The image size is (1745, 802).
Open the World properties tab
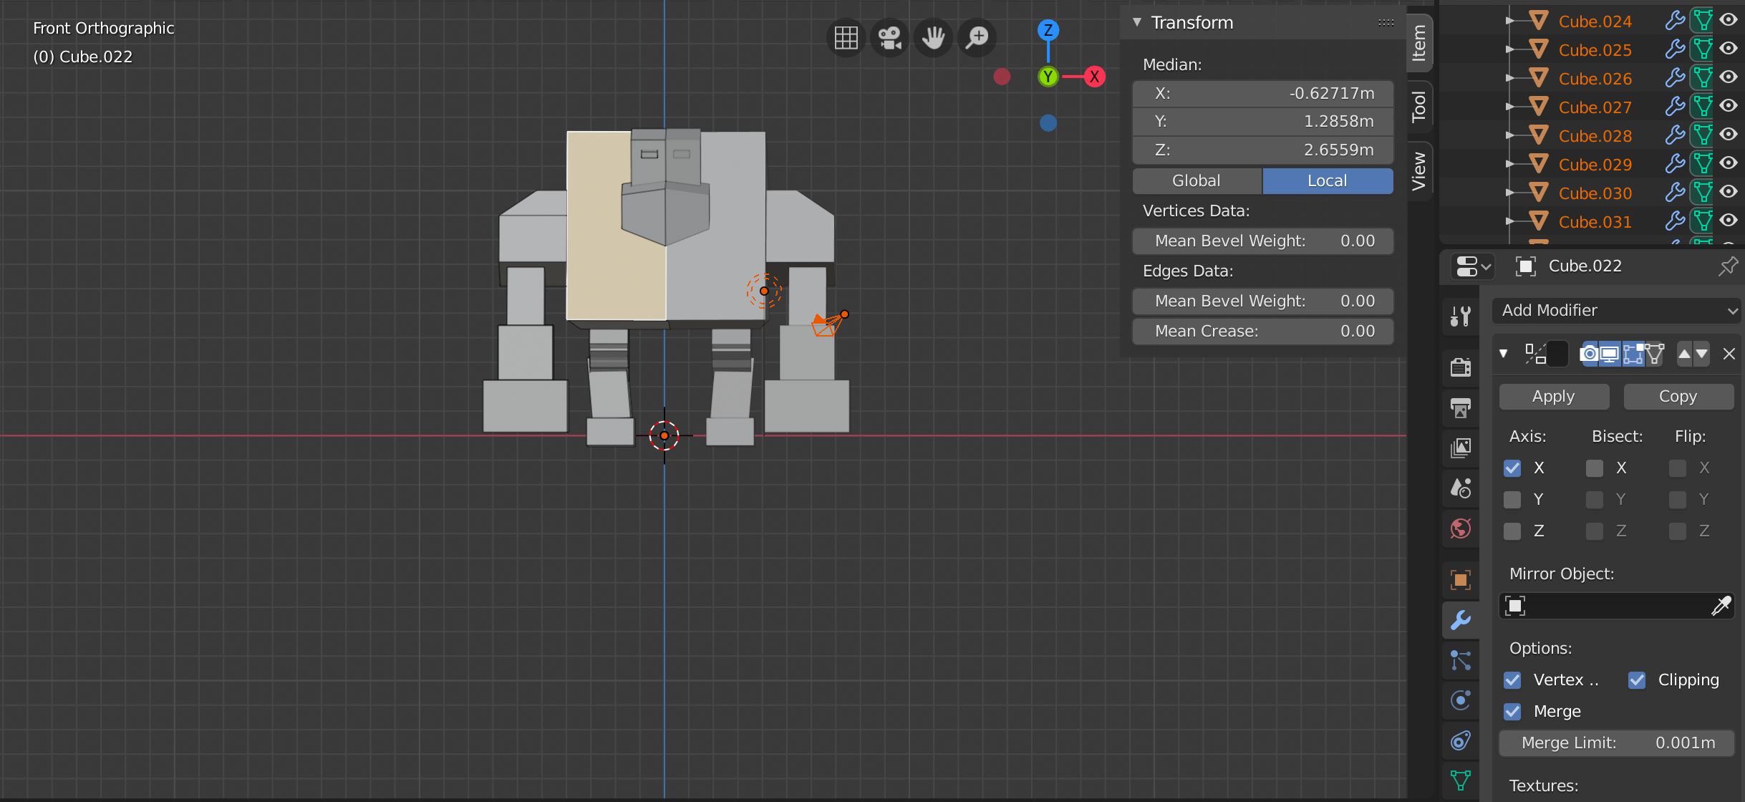click(x=1461, y=528)
